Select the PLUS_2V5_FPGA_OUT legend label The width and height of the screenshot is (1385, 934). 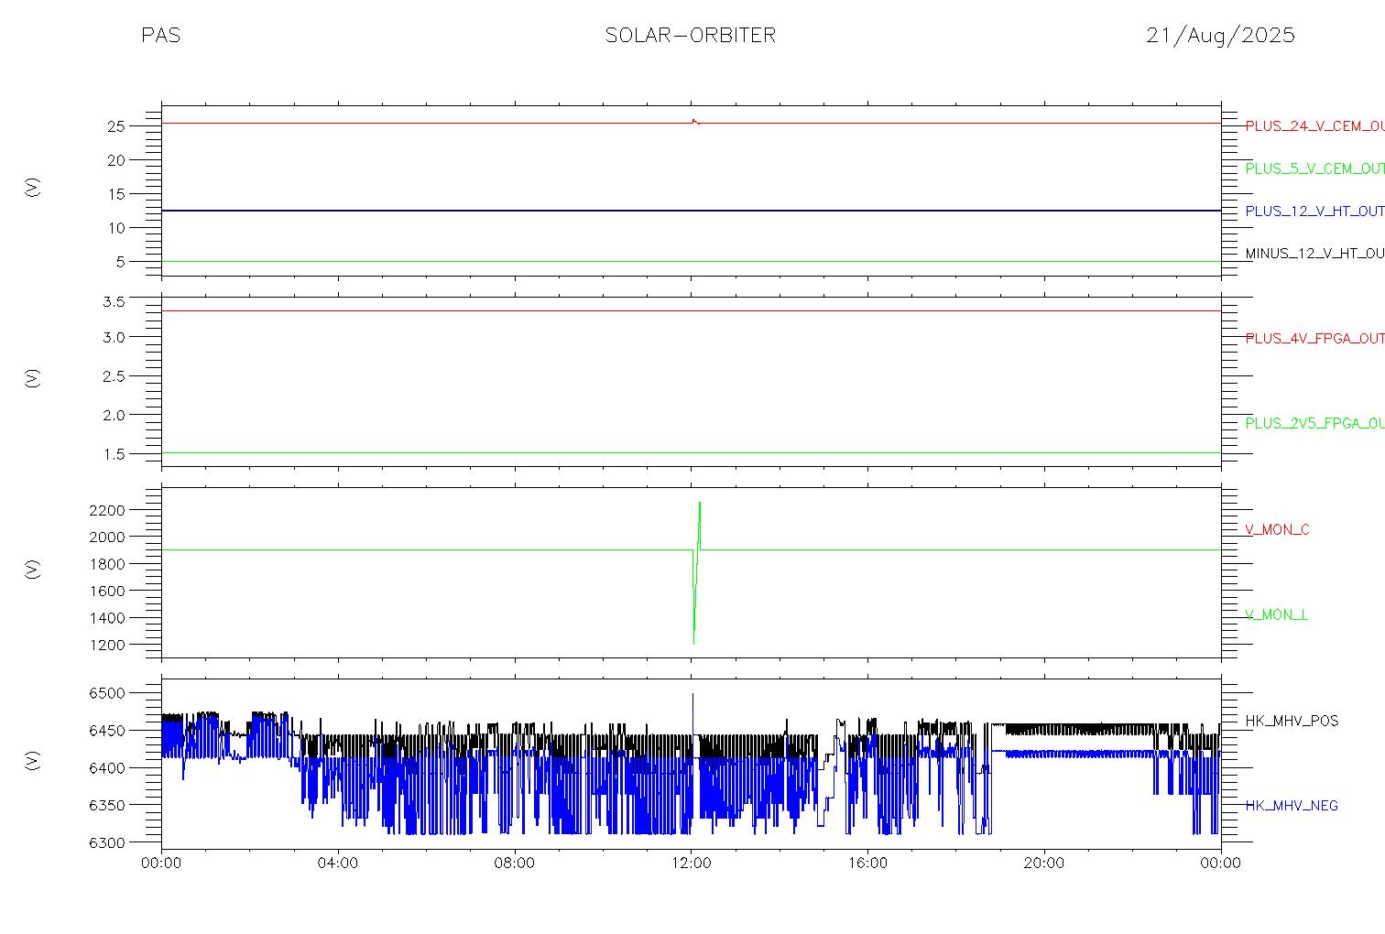1314,424
